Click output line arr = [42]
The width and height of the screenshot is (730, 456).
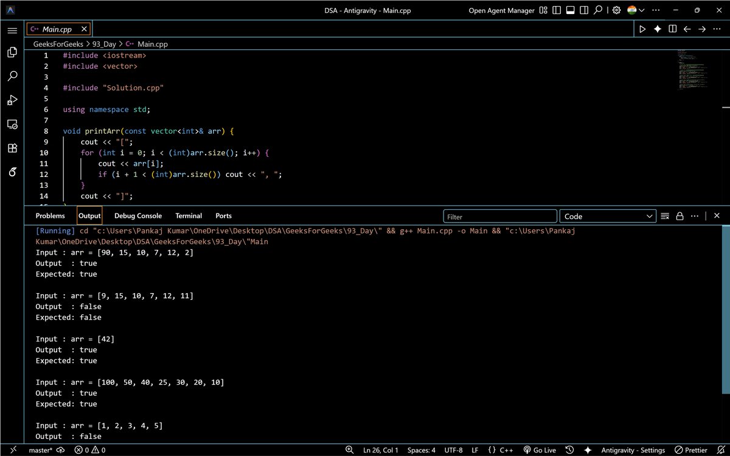coord(75,339)
